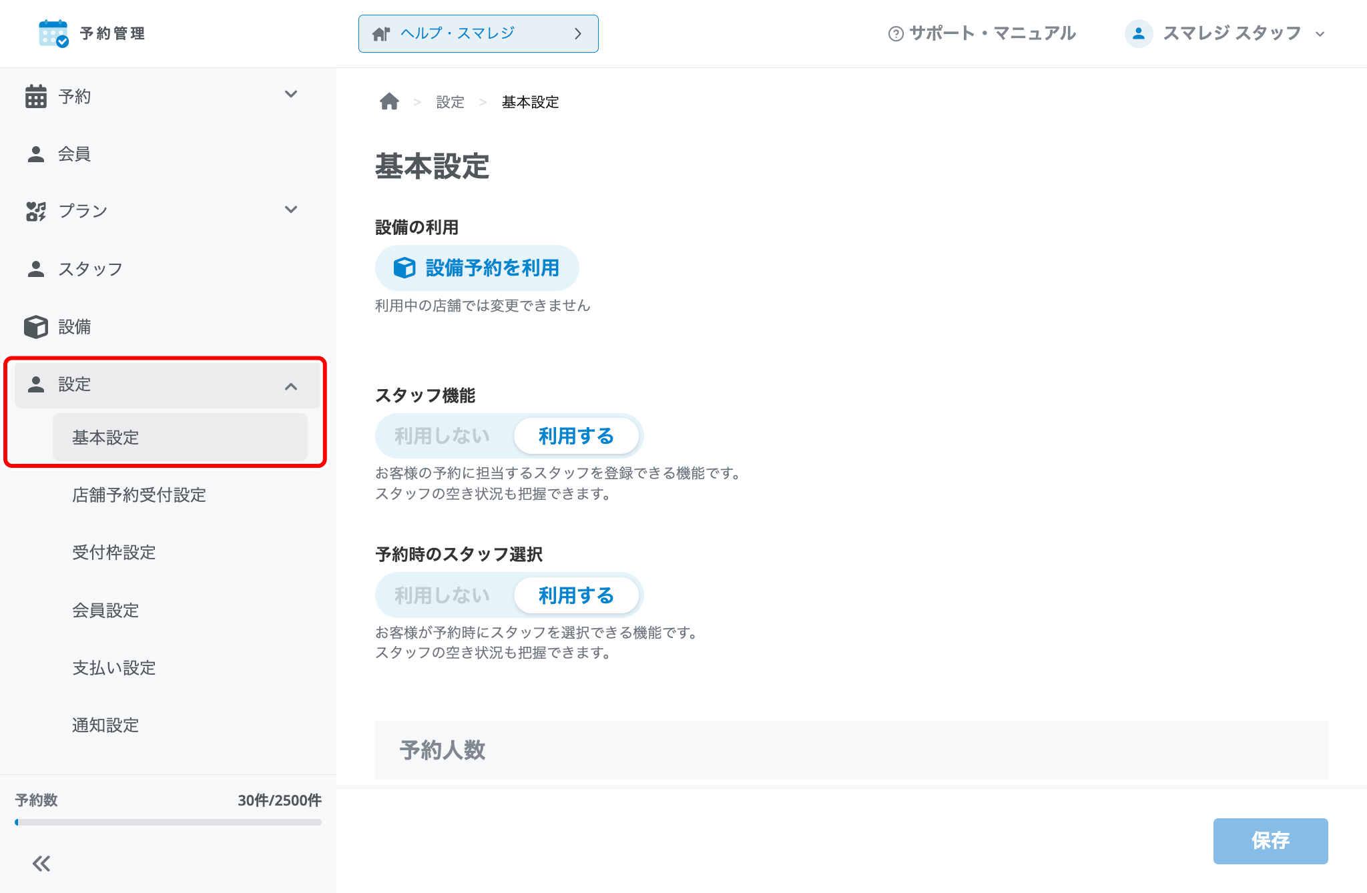Screen dimensions: 1367x893
Task: Open サポート・マニュアル link
Action: point(983,33)
